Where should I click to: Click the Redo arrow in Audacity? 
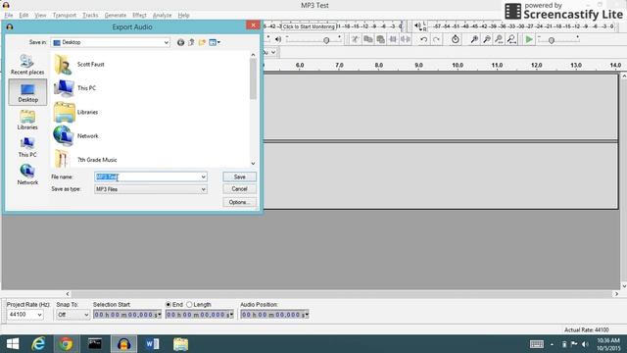pos(436,39)
